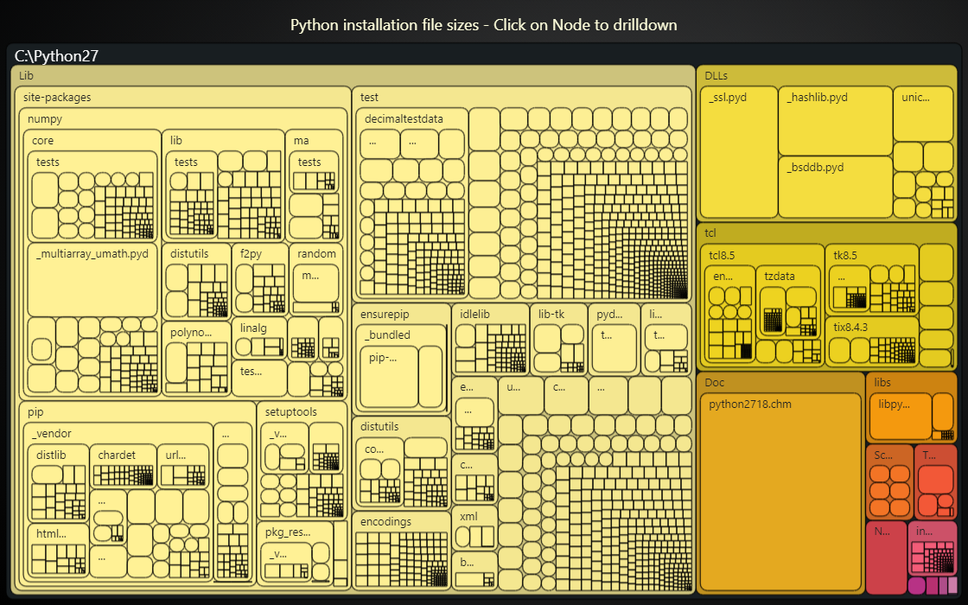
Task: Click the _multiarray_umath.pyd block
Action: click(92, 280)
